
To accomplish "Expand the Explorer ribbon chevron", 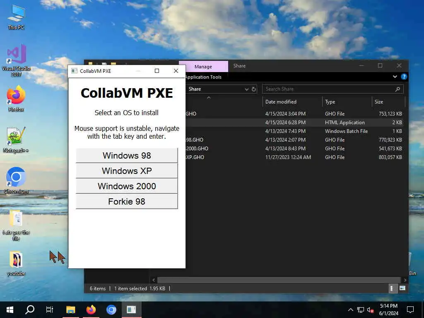I will (x=395, y=77).
